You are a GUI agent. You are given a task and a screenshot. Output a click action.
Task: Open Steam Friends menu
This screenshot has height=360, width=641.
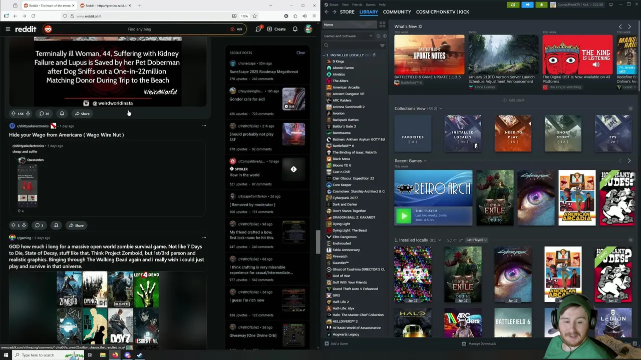pos(357,4)
